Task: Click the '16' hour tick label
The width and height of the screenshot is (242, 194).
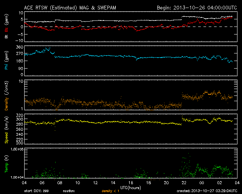Action: (131, 183)
